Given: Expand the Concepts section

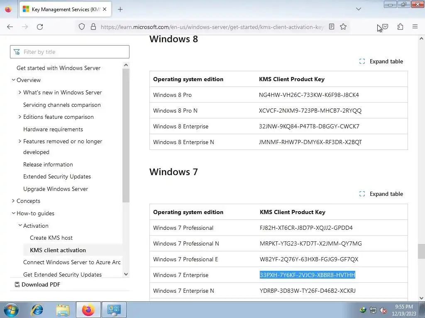Looking at the screenshot, I should (13, 201).
